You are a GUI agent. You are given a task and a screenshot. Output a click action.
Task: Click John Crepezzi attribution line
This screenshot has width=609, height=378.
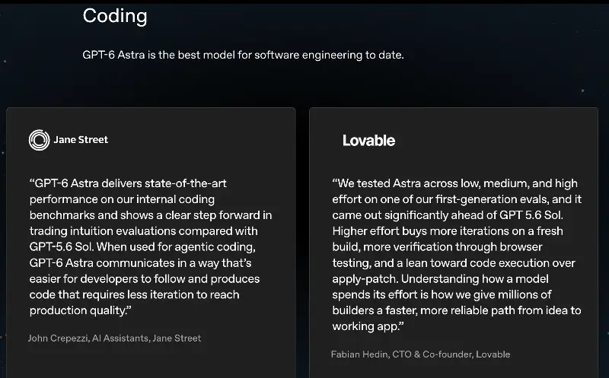pos(115,338)
